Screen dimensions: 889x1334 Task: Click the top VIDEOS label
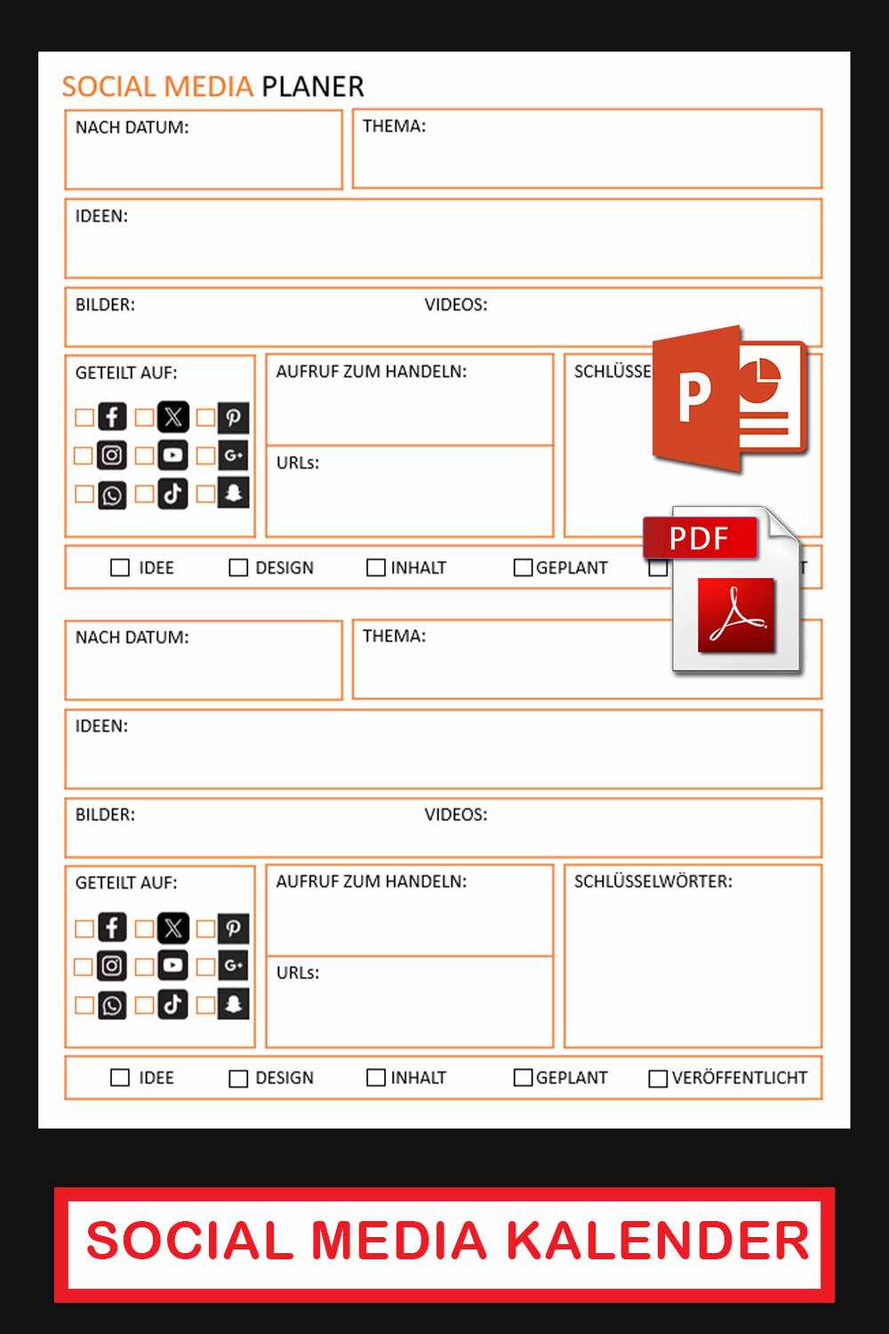[456, 304]
